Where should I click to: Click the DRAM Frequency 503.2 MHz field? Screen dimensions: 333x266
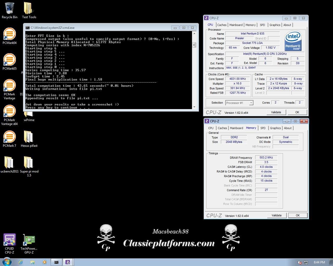(x=266, y=157)
